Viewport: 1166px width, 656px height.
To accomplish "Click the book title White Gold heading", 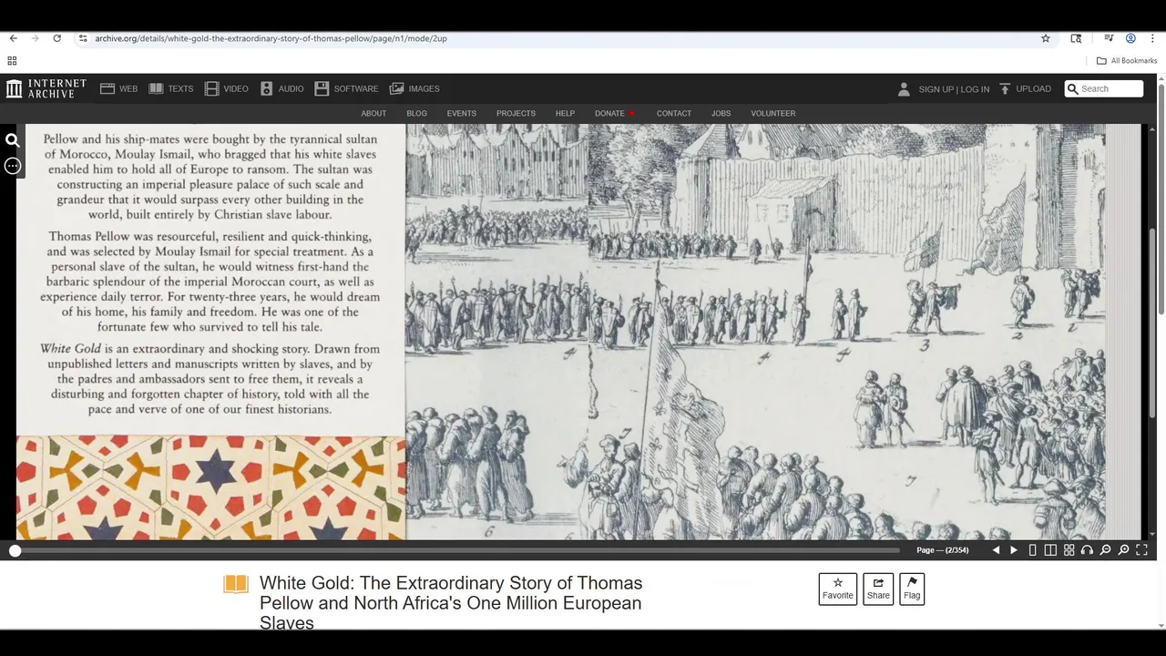I will 451,603.
